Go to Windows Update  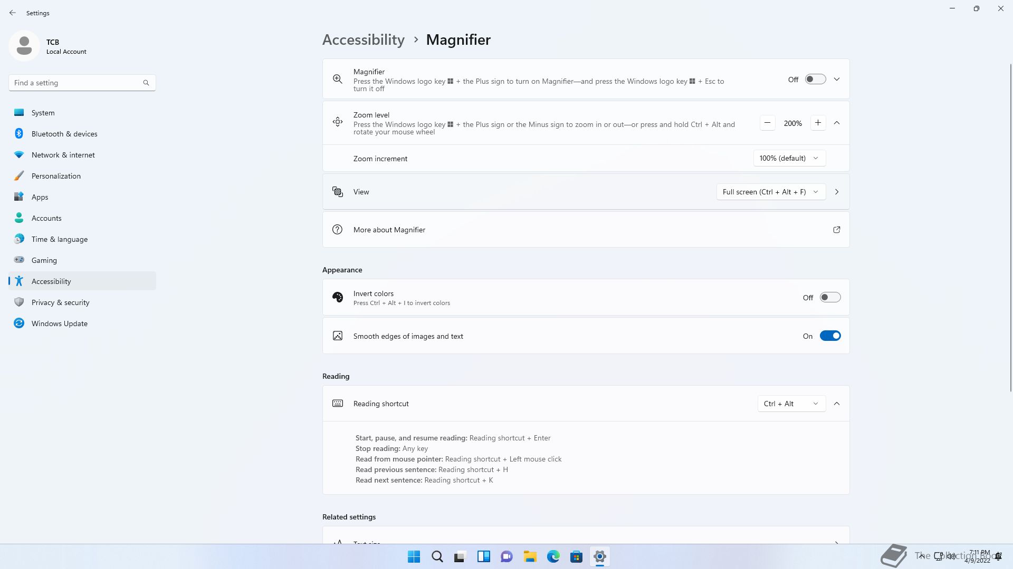82,323
